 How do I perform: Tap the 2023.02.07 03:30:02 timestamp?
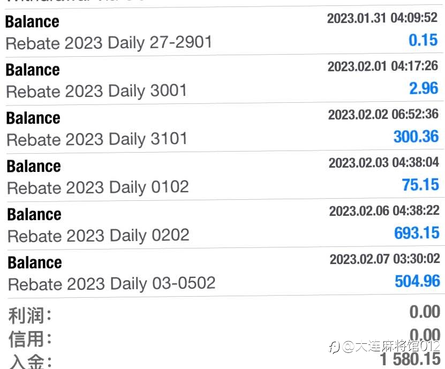[x=385, y=259]
